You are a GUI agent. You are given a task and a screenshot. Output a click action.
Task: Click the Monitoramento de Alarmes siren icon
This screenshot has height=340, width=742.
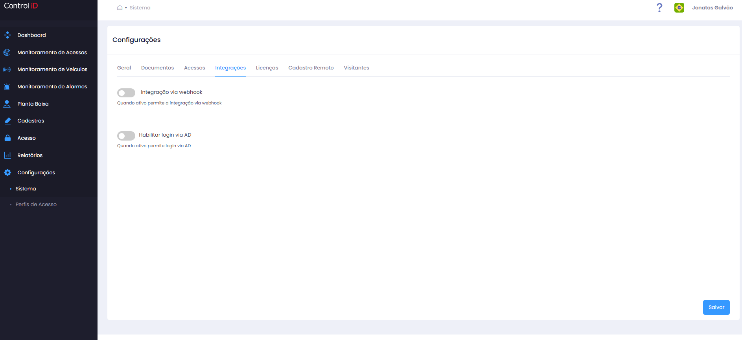tap(7, 87)
